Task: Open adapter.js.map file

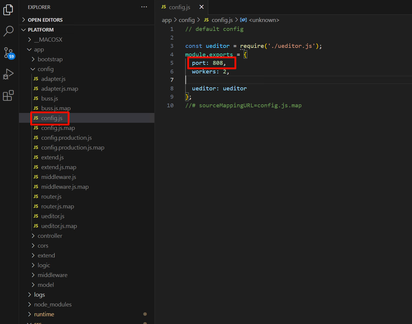Action: coord(87,89)
